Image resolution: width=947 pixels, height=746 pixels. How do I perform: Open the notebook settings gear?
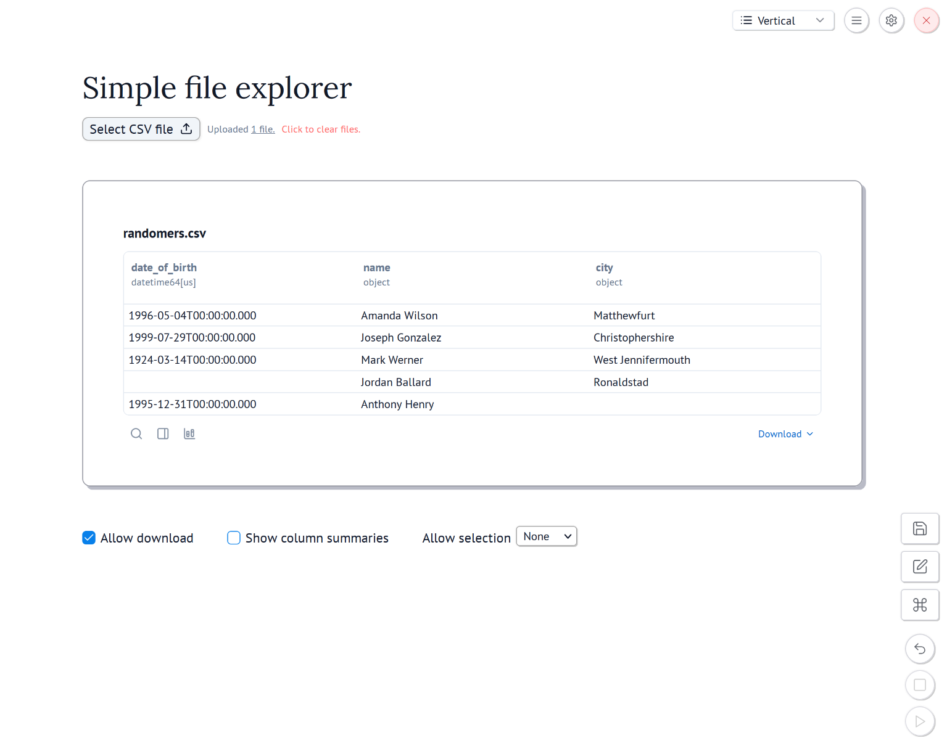pos(891,20)
